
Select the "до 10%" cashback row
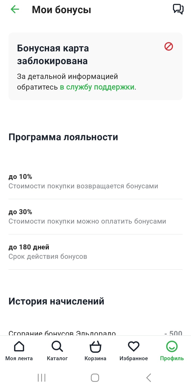point(95,182)
